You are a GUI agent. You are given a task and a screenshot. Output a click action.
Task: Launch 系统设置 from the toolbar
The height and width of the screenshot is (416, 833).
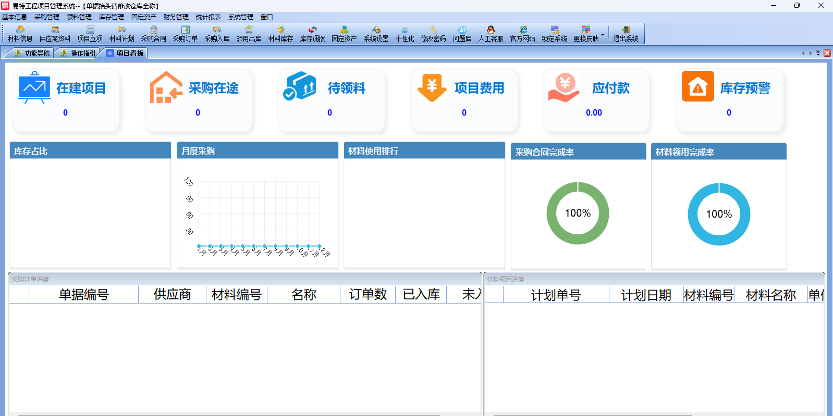coord(376,34)
